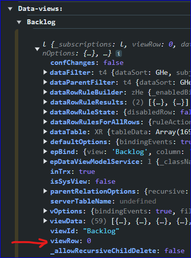This screenshot has height=258, width=191.
Task: Expand the defaultOptions property
Action: (45, 142)
